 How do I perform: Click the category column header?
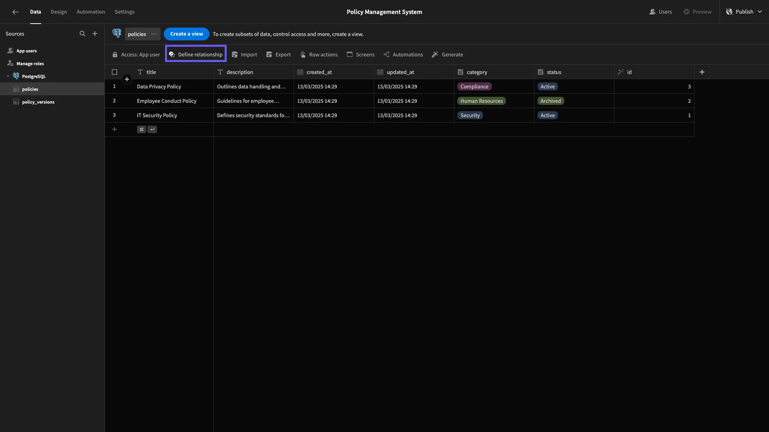494,72
